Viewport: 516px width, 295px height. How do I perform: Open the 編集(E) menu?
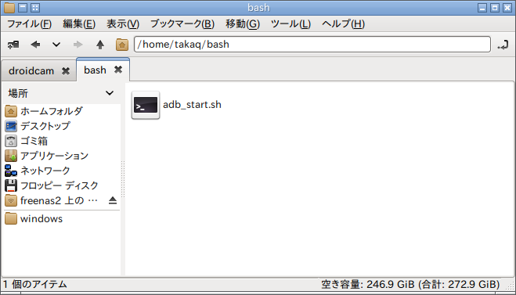(x=79, y=23)
